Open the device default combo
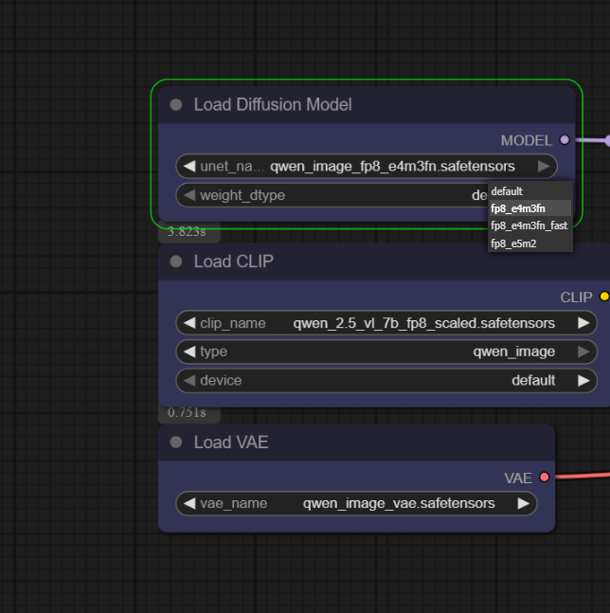The width and height of the screenshot is (610, 613). tap(386, 380)
